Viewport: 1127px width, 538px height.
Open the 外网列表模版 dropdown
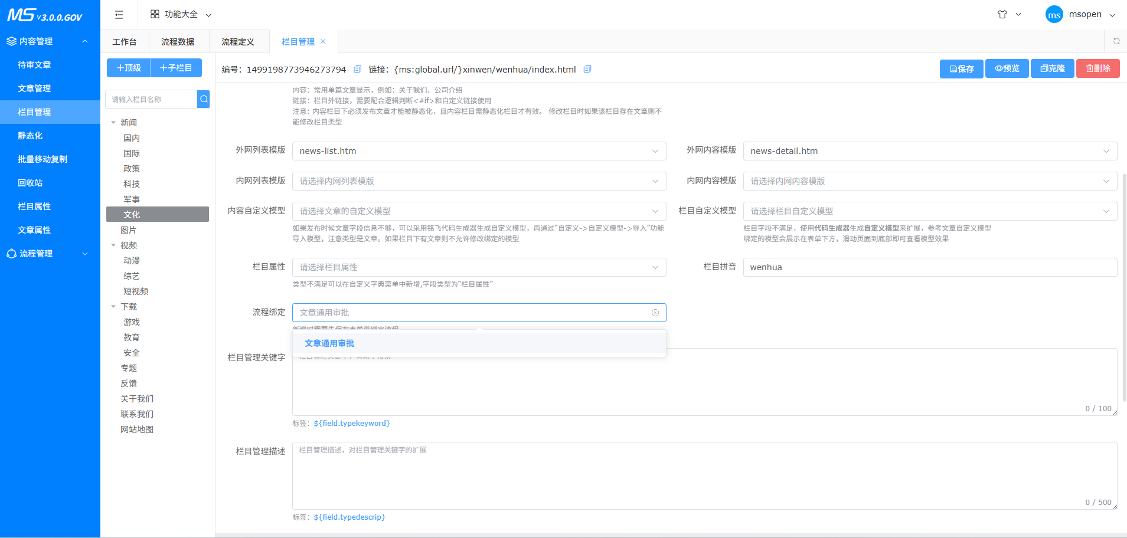pyautogui.click(x=479, y=151)
